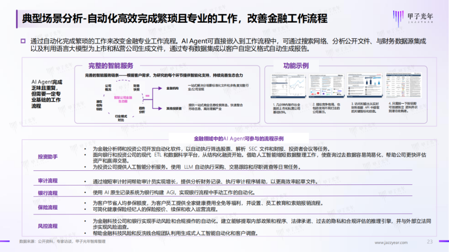Screen dimensions: 449x252
Task: Open the www.jazzyear.com link in footer
Action: [x=391, y=242]
